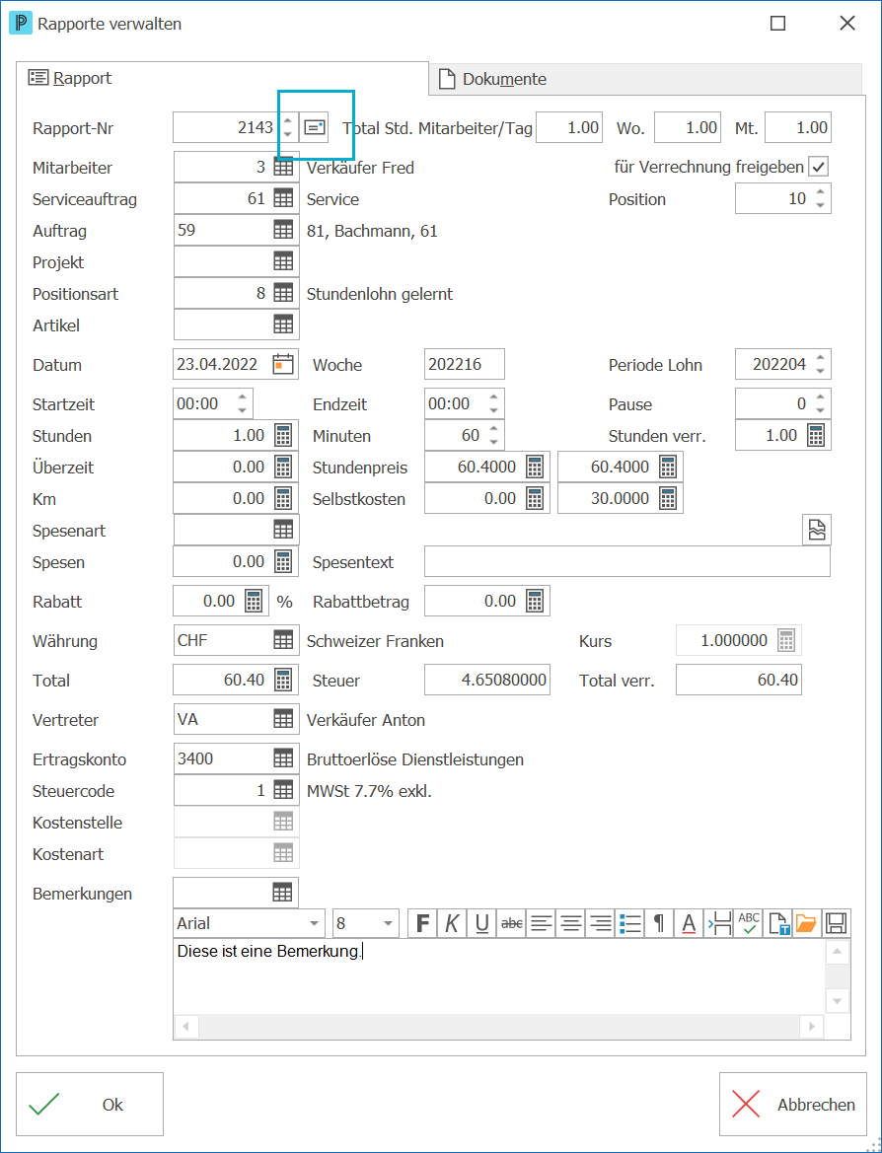
Task: Run spell check (ABC) in remarks editor
Action: tap(749, 923)
